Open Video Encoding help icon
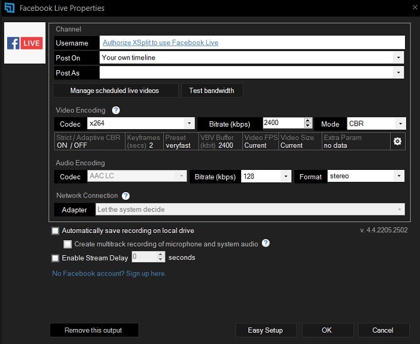This screenshot has height=344, width=420. (116, 110)
